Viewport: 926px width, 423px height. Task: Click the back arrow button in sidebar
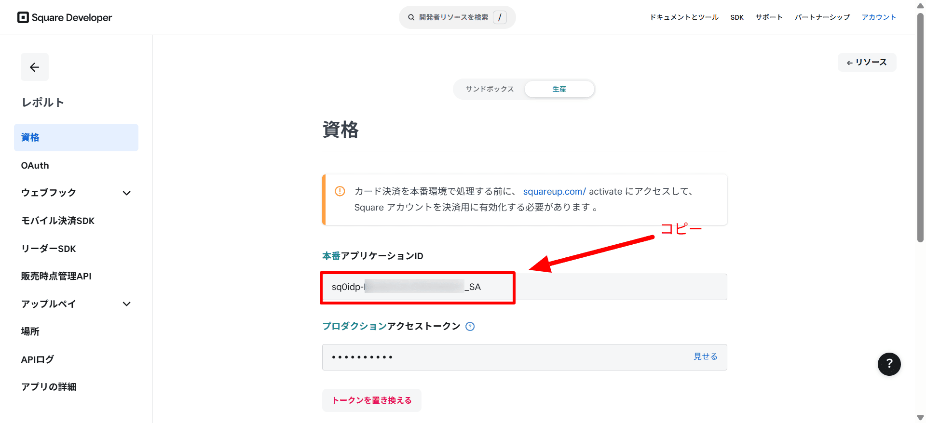click(35, 67)
